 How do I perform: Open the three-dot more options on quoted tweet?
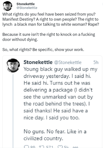pyautogui.click(x=75, y=147)
